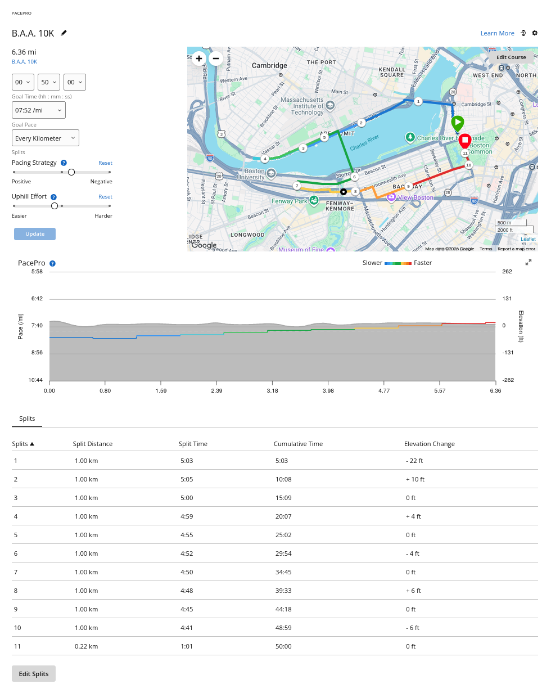Image resolution: width=551 pixels, height=693 pixels.
Task: Zoom in on the map with plus button
Action: 199,58
